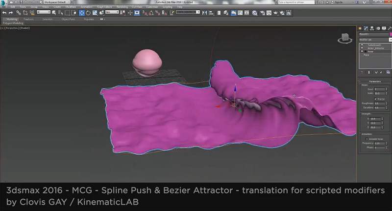Click the Use Pivot Point Center icon
This screenshot has width=392, height=211.
(123, 13)
